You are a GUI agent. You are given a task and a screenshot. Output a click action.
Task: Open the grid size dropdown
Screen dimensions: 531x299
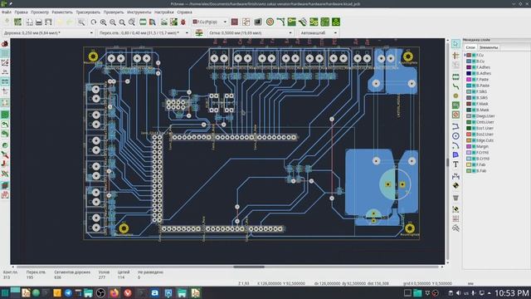tap(250, 33)
